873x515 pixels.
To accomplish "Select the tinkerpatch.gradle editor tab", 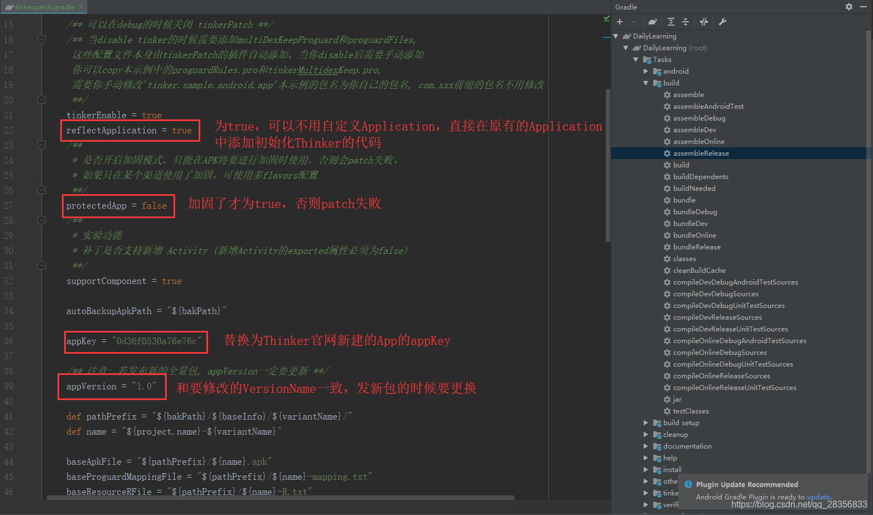I will click(x=45, y=7).
